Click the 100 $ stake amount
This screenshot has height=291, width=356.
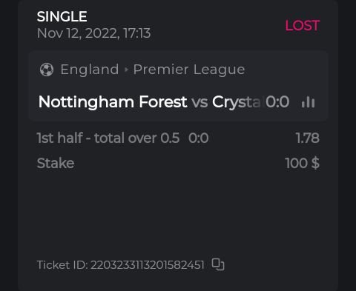coord(303,163)
